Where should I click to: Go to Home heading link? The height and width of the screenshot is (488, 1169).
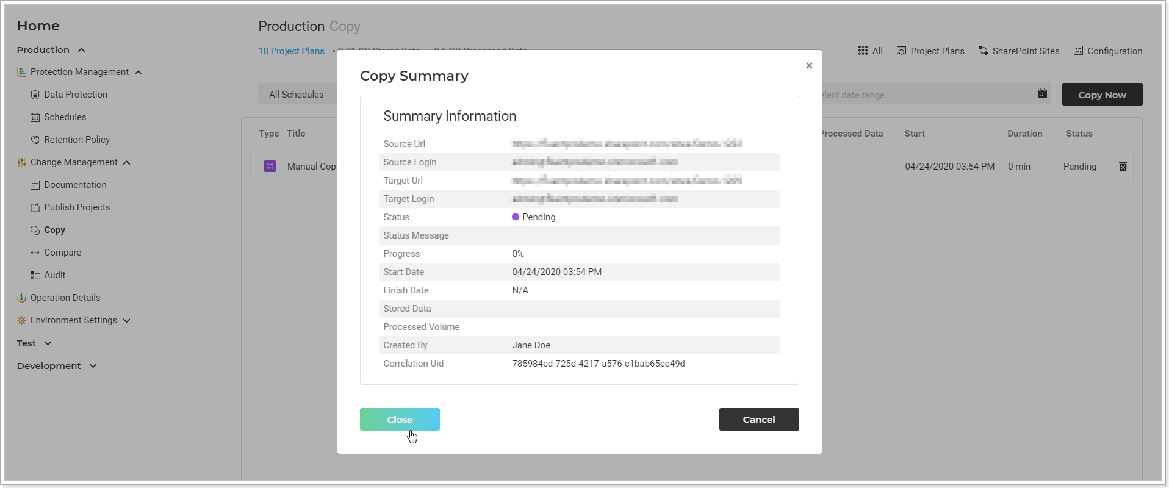pyautogui.click(x=38, y=26)
